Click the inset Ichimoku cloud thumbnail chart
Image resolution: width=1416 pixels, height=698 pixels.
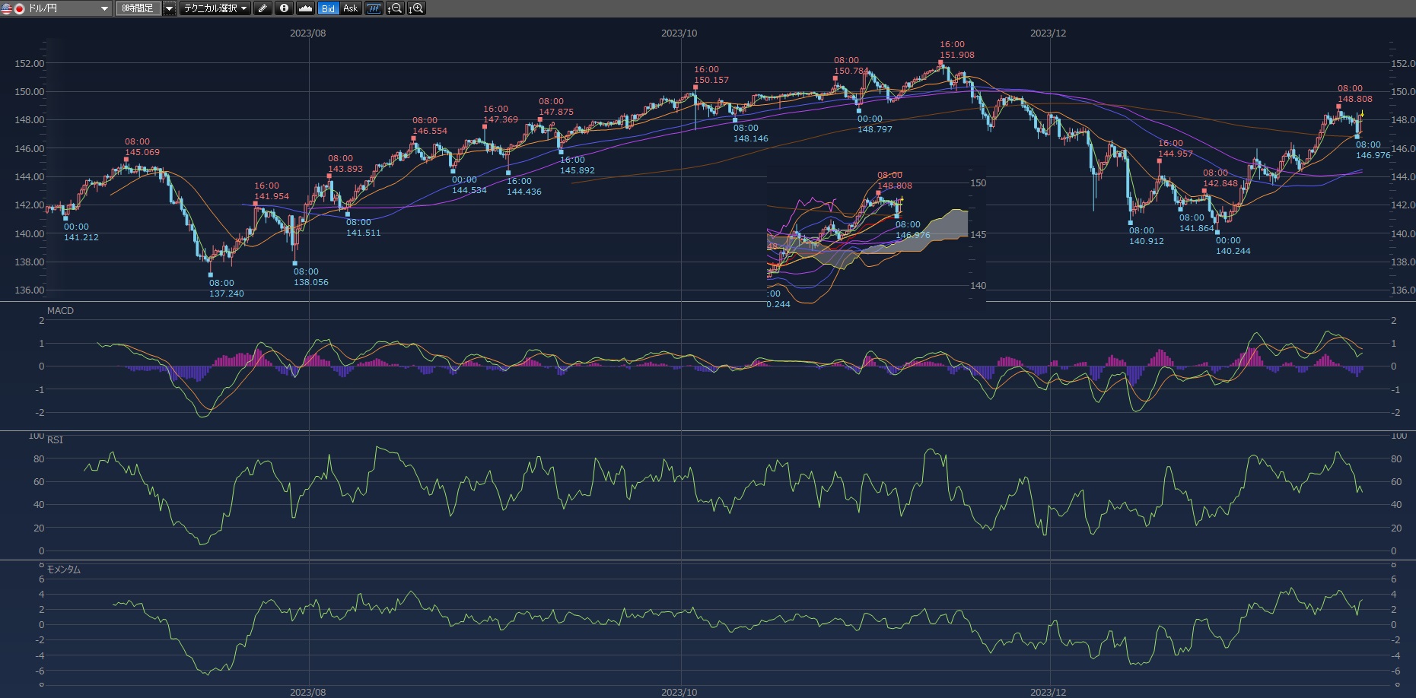pos(875,237)
